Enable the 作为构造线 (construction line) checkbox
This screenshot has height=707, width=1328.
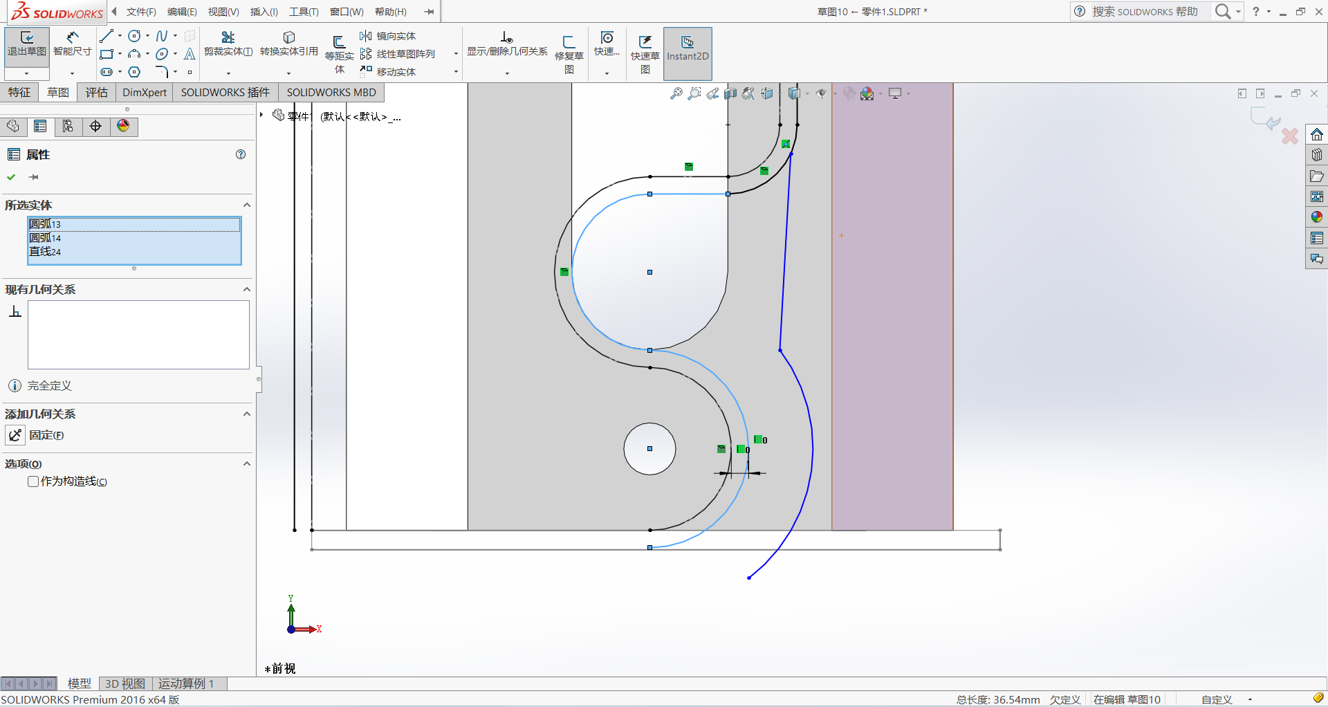[33, 481]
